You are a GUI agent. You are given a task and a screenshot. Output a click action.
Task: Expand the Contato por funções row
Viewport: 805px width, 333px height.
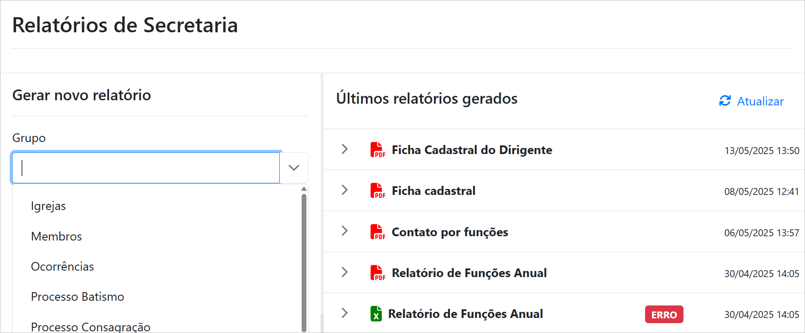345,231
